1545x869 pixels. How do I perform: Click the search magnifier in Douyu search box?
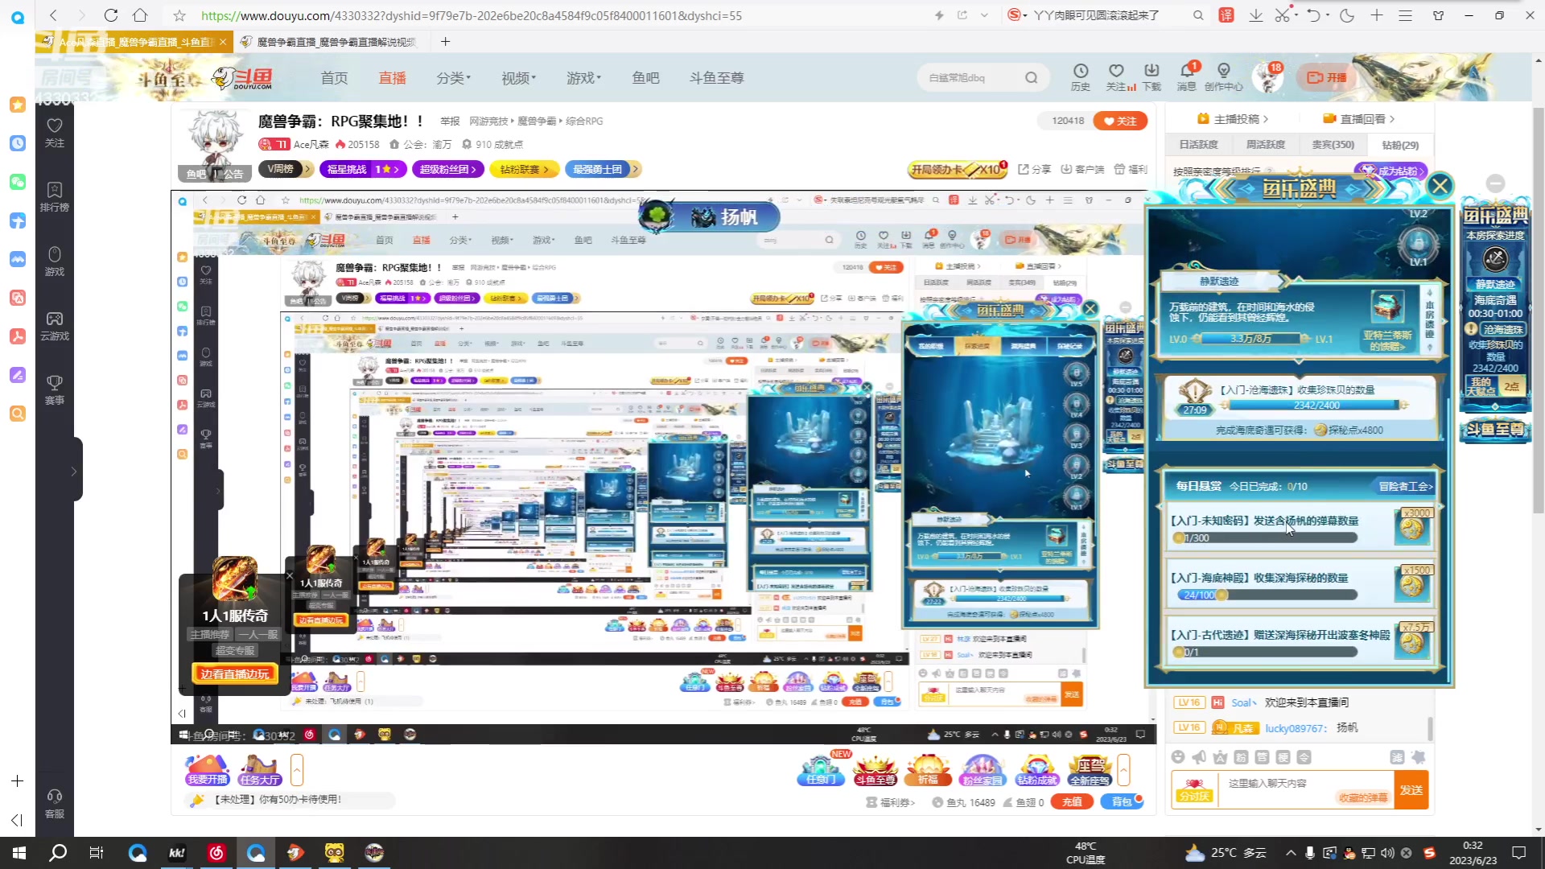(x=1031, y=78)
